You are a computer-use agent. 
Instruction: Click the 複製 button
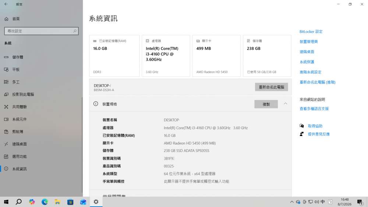(266, 104)
